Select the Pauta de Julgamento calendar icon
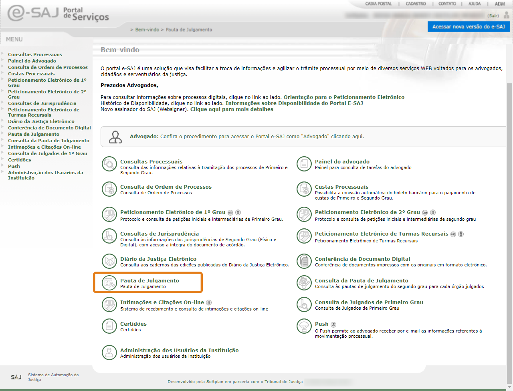Viewport: 513px width, 391px height. point(109,283)
